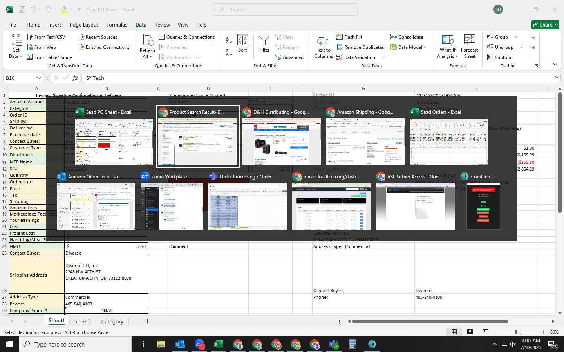Switch to Saad Orders Excel thumbnail
This screenshot has width=564, height=352.
449,136
